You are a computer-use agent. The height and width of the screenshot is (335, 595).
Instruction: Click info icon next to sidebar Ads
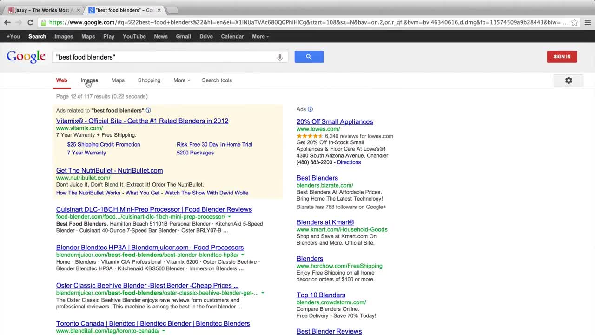310,109
